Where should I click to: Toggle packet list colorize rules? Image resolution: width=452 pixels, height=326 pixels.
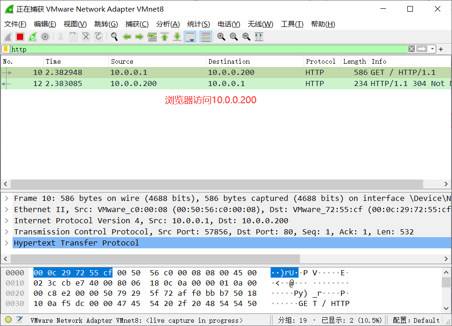(206, 37)
